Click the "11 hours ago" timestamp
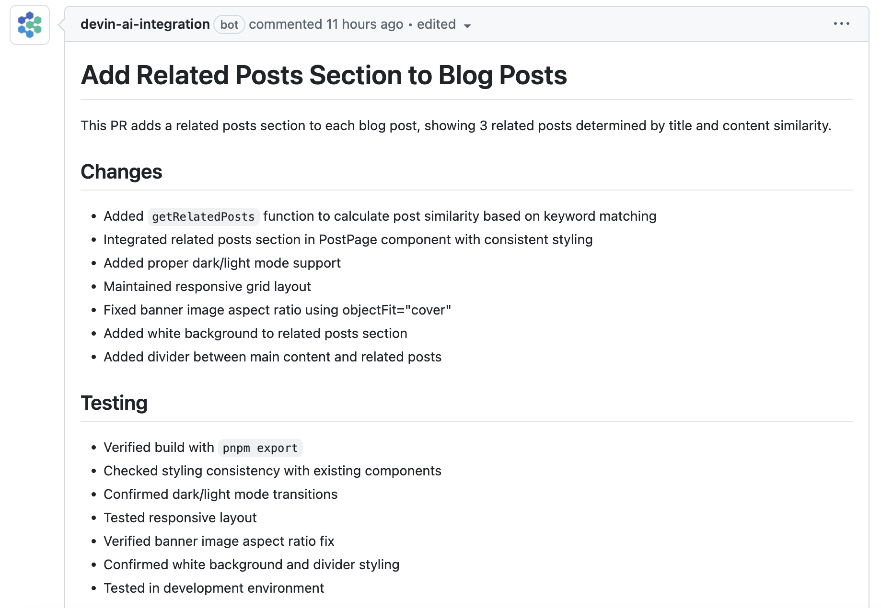This screenshot has width=881, height=608. [x=364, y=24]
